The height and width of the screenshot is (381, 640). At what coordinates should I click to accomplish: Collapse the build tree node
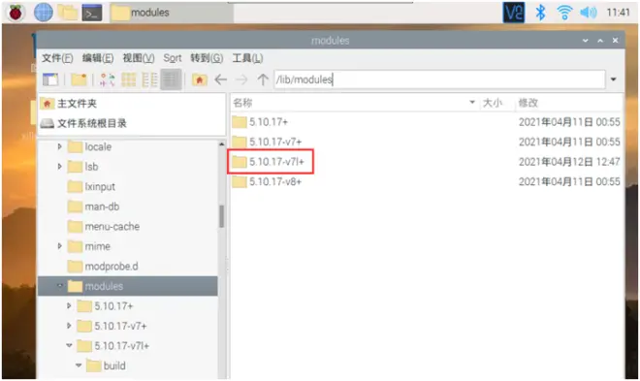pyautogui.click(x=79, y=365)
